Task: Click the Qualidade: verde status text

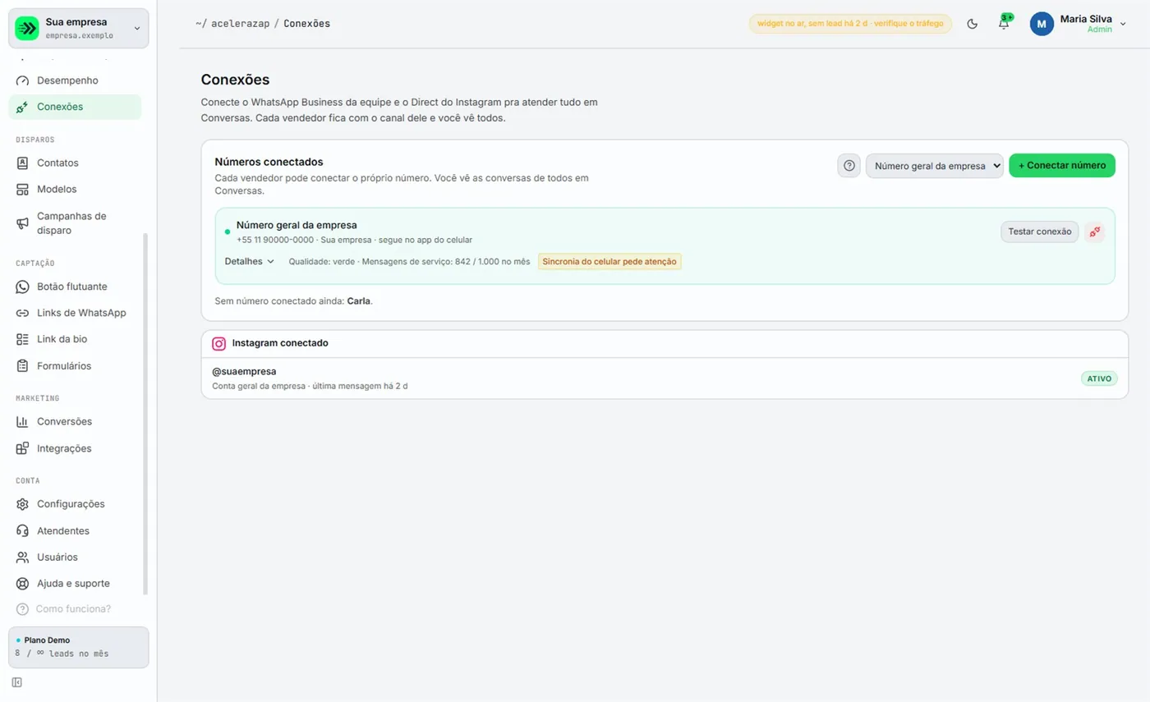Action: click(x=322, y=261)
